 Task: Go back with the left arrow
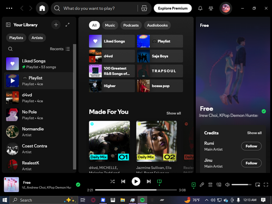click(x=22, y=8)
